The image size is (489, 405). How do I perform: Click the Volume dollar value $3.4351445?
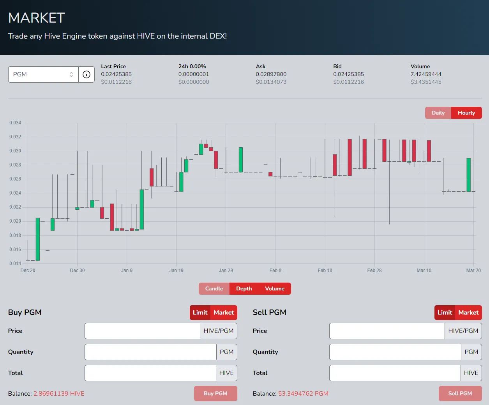426,82
